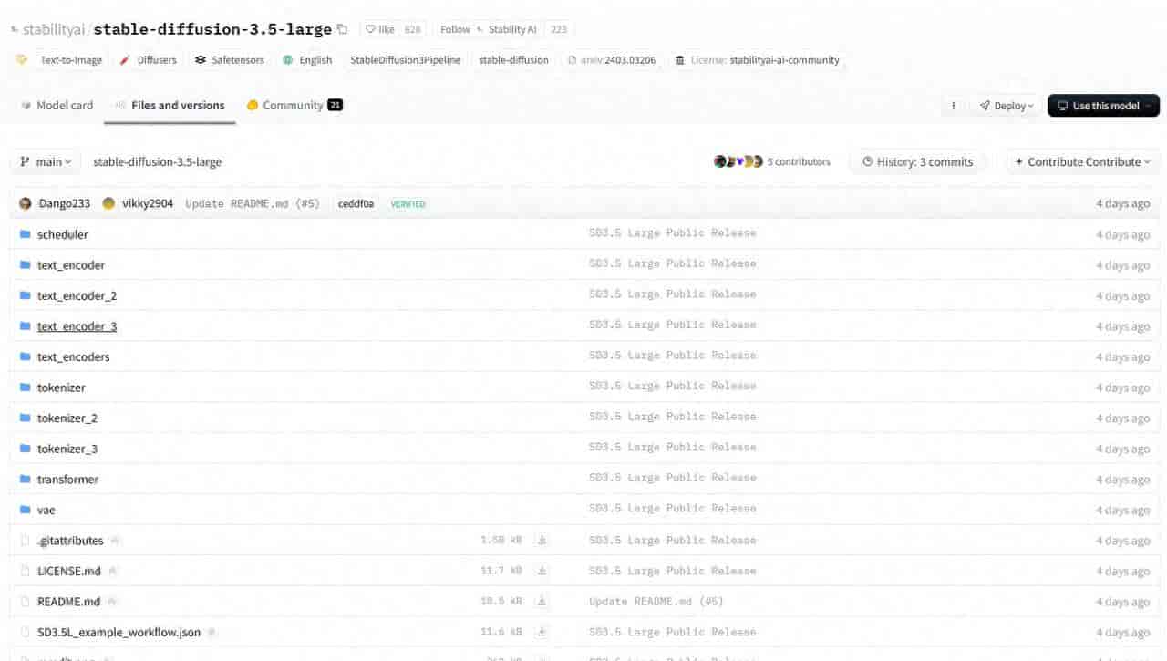The image size is (1167, 661).
Task: Download LICENSE.md using its download icon
Action: [542, 572]
